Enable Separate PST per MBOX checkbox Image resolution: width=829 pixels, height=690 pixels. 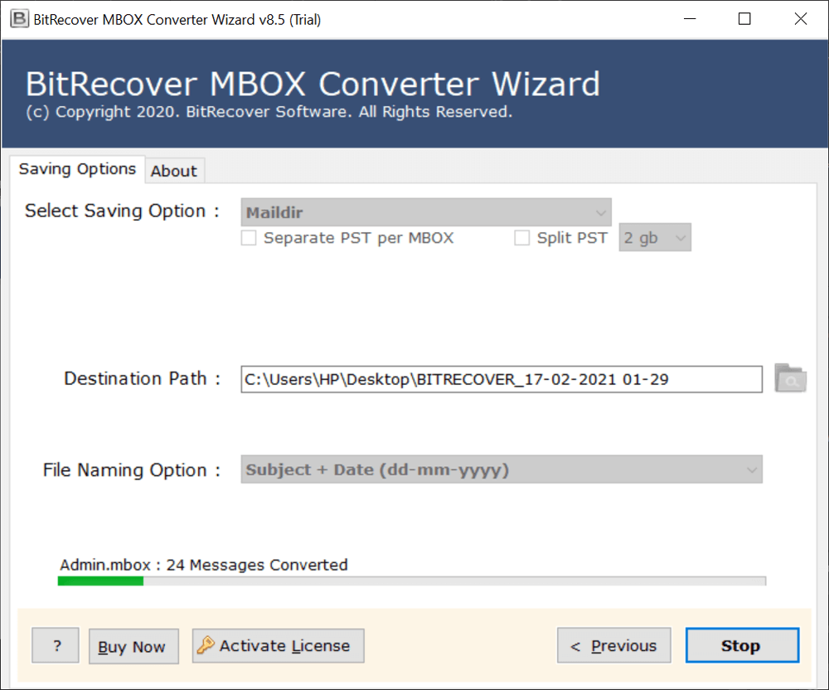pyautogui.click(x=249, y=237)
